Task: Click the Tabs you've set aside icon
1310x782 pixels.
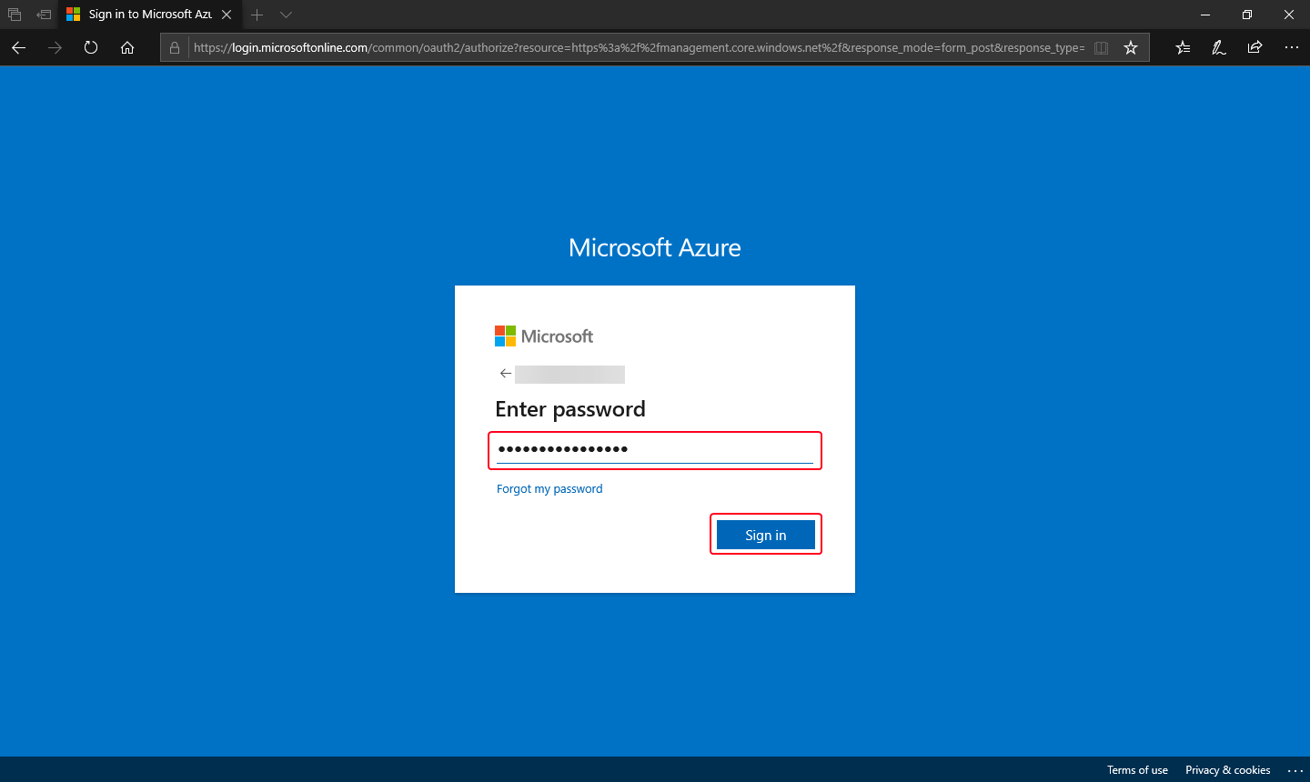Action: (14, 15)
